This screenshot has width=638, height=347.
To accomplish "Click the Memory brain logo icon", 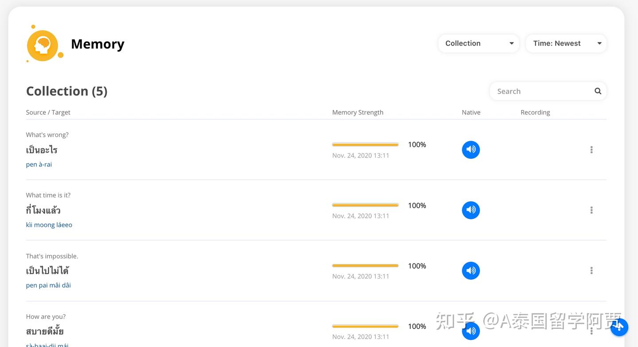I will (43, 45).
